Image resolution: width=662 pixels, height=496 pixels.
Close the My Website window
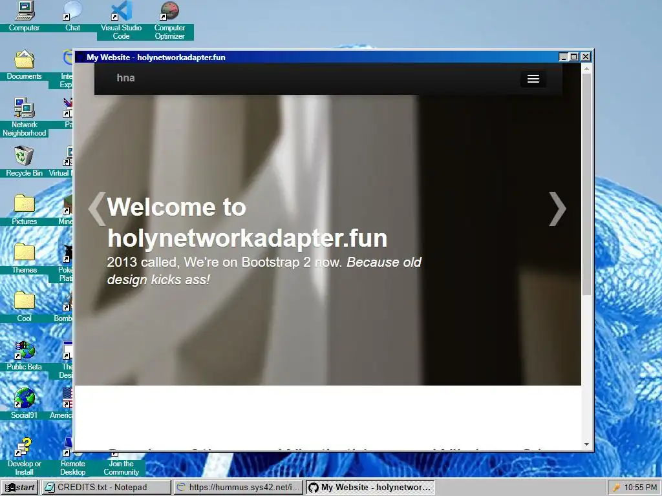(x=586, y=57)
